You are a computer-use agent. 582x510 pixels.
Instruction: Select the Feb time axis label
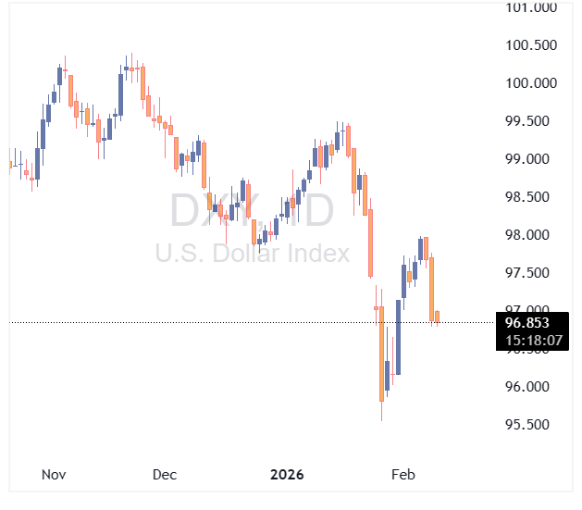click(402, 475)
